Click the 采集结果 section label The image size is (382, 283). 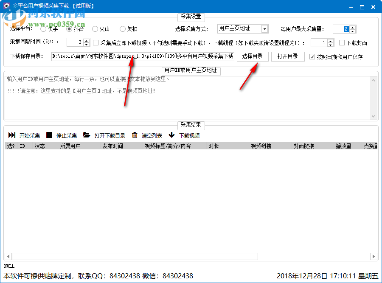191,125
